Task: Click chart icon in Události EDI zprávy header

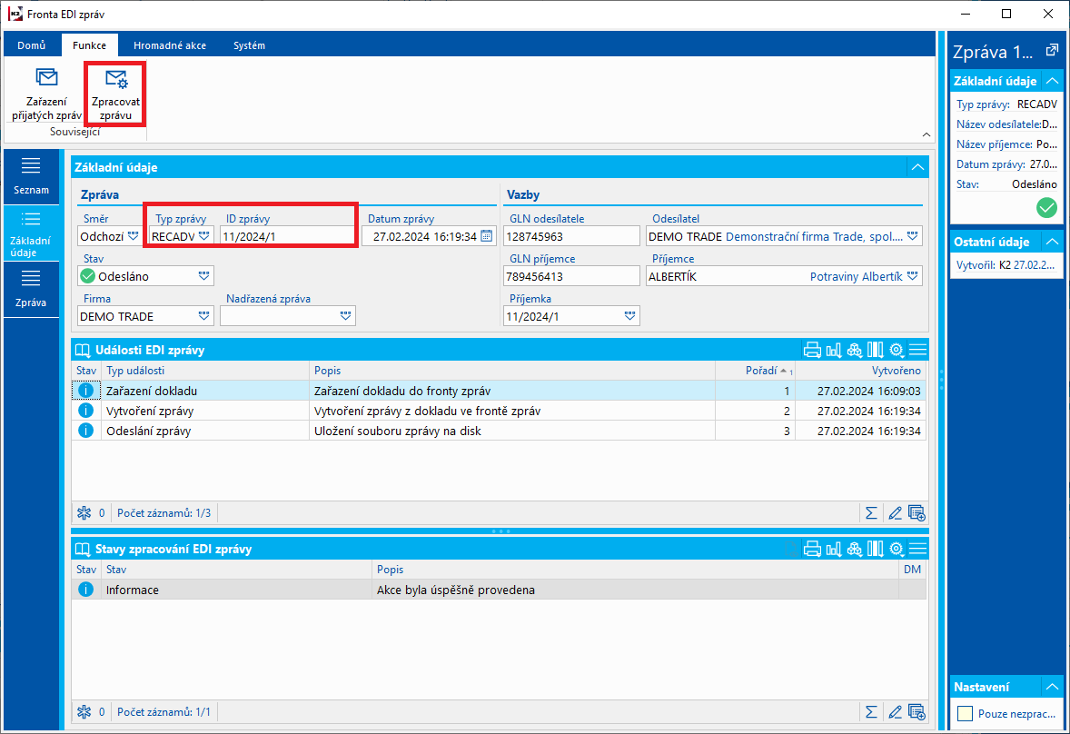Action: tap(833, 350)
